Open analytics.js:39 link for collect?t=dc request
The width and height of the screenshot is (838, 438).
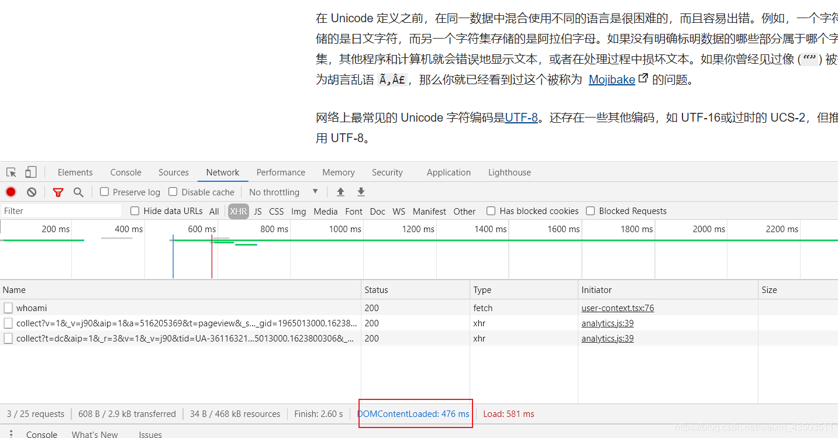(608, 339)
